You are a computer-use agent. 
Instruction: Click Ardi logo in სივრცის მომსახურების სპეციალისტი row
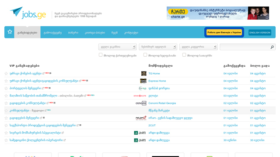click(140, 133)
